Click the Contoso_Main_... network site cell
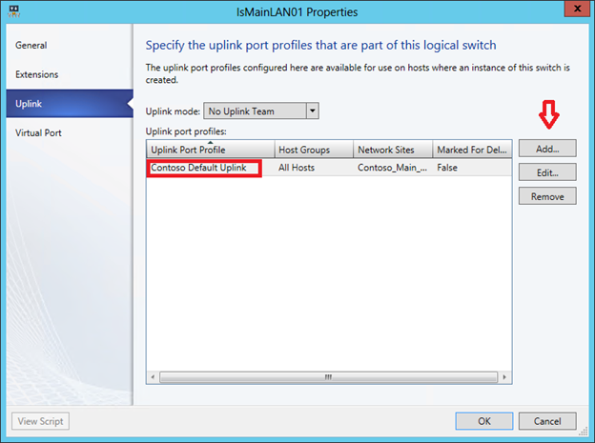The height and width of the screenshot is (443, 595). (x=392, y=168)
